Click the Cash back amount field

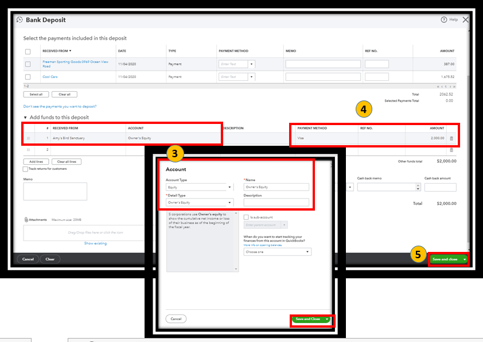pyautogui.click(x=440, y=187)
